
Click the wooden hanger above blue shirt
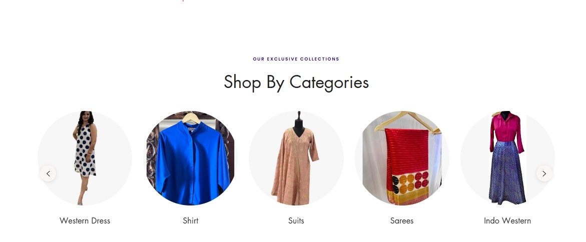pyautogui.click(x=191, y=117)
